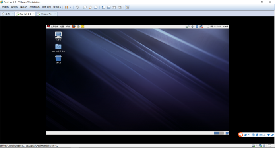Open the 帮助(H) menu
The image size is (275, 148).
57,7
